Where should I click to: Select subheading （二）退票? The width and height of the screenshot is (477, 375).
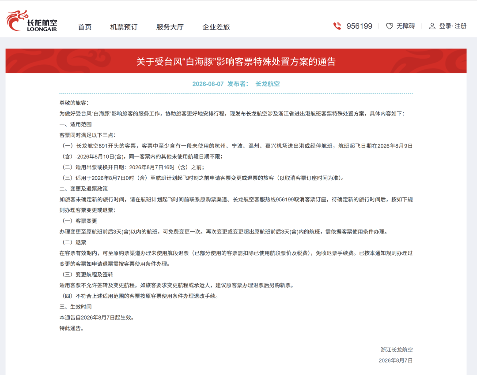click(74, 242)
